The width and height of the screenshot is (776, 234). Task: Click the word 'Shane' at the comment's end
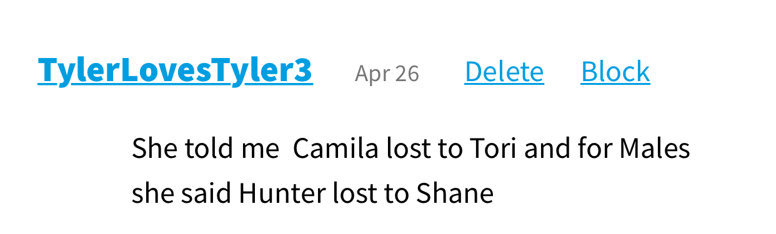point(455,193)
